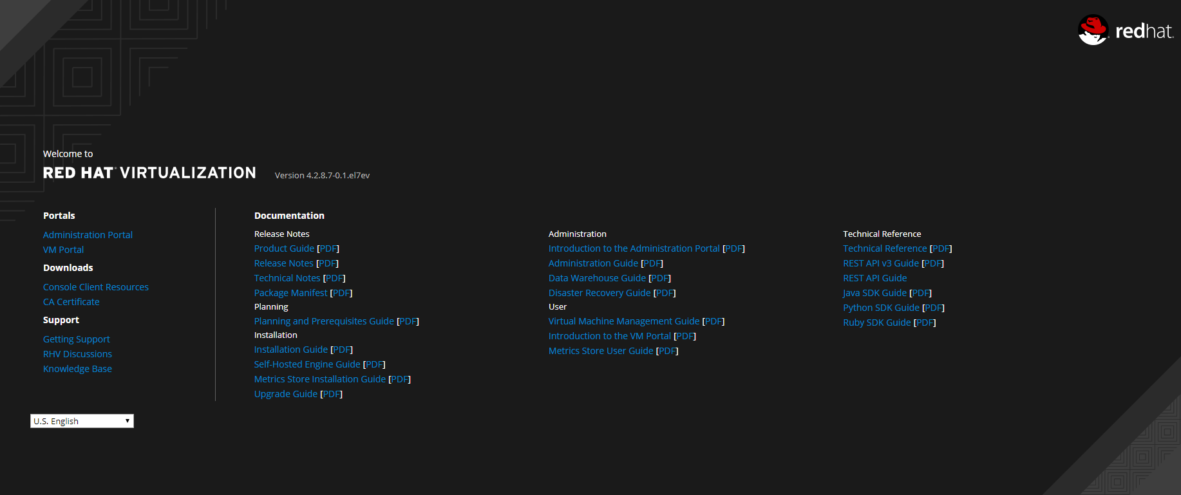Screen dimensions: 1181x495
Task: Open the Administration Guide link
Action: tap(593, 263)
